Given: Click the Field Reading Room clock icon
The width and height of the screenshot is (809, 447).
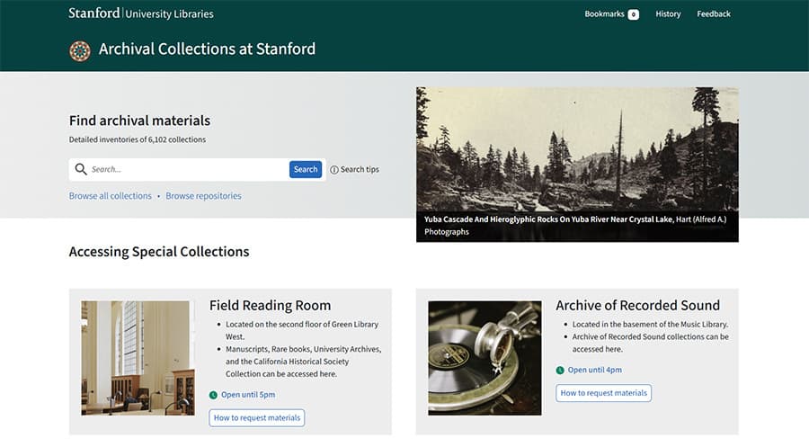Looking at the screenshot, I should 213,395.
